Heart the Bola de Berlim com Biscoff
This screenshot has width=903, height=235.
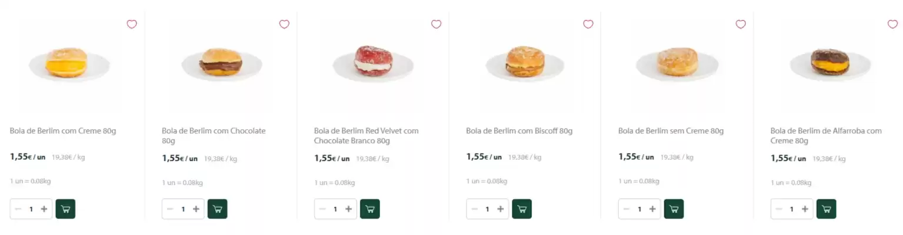click(588, 24)
